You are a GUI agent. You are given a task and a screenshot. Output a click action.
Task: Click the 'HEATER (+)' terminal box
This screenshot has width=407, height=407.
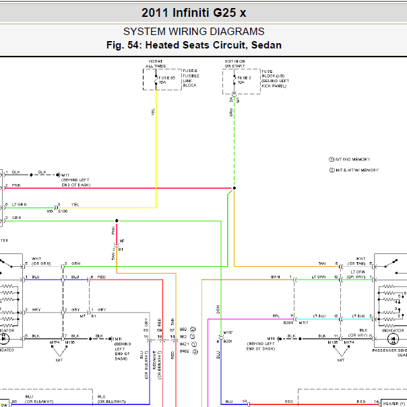(x=394, y=404)
